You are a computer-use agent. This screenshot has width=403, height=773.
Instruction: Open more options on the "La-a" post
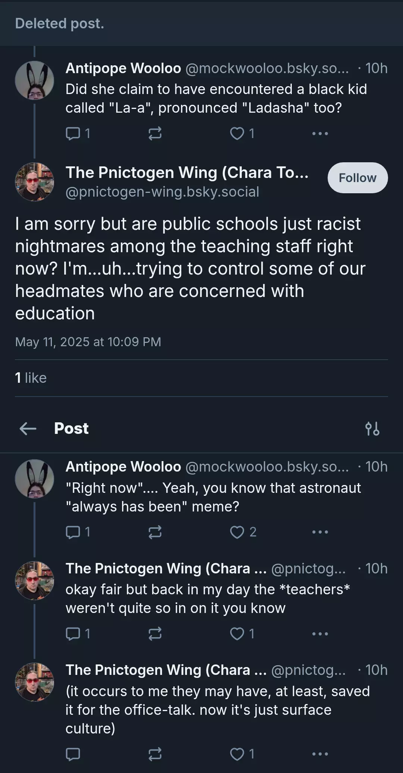pyautogui.click(x=320, y=133)
